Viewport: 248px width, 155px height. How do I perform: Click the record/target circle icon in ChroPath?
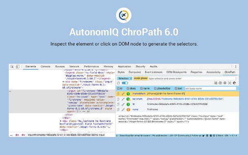click(220, 83)
